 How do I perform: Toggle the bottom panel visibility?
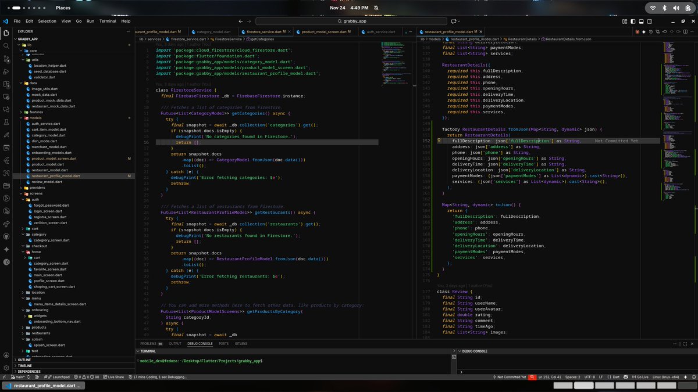pyautogui.click(x=641, y=21)
